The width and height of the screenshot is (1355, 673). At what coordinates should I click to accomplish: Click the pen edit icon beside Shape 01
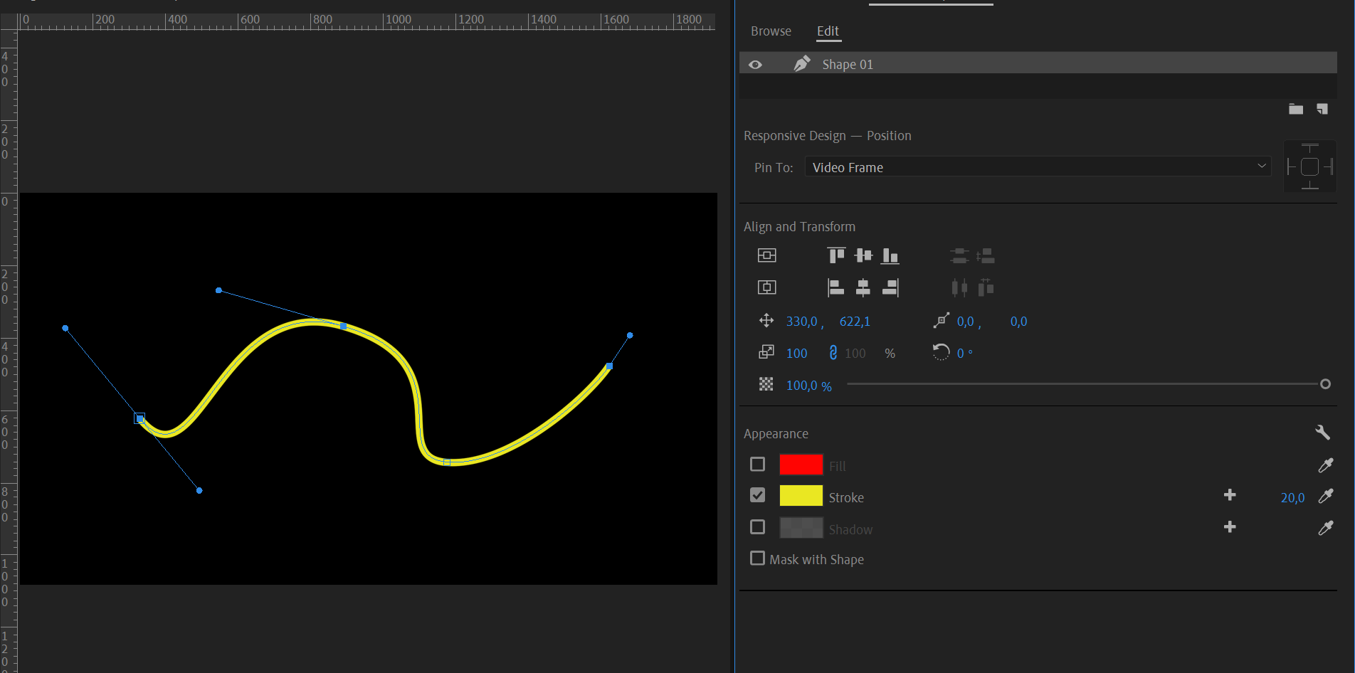coord(802,63)
